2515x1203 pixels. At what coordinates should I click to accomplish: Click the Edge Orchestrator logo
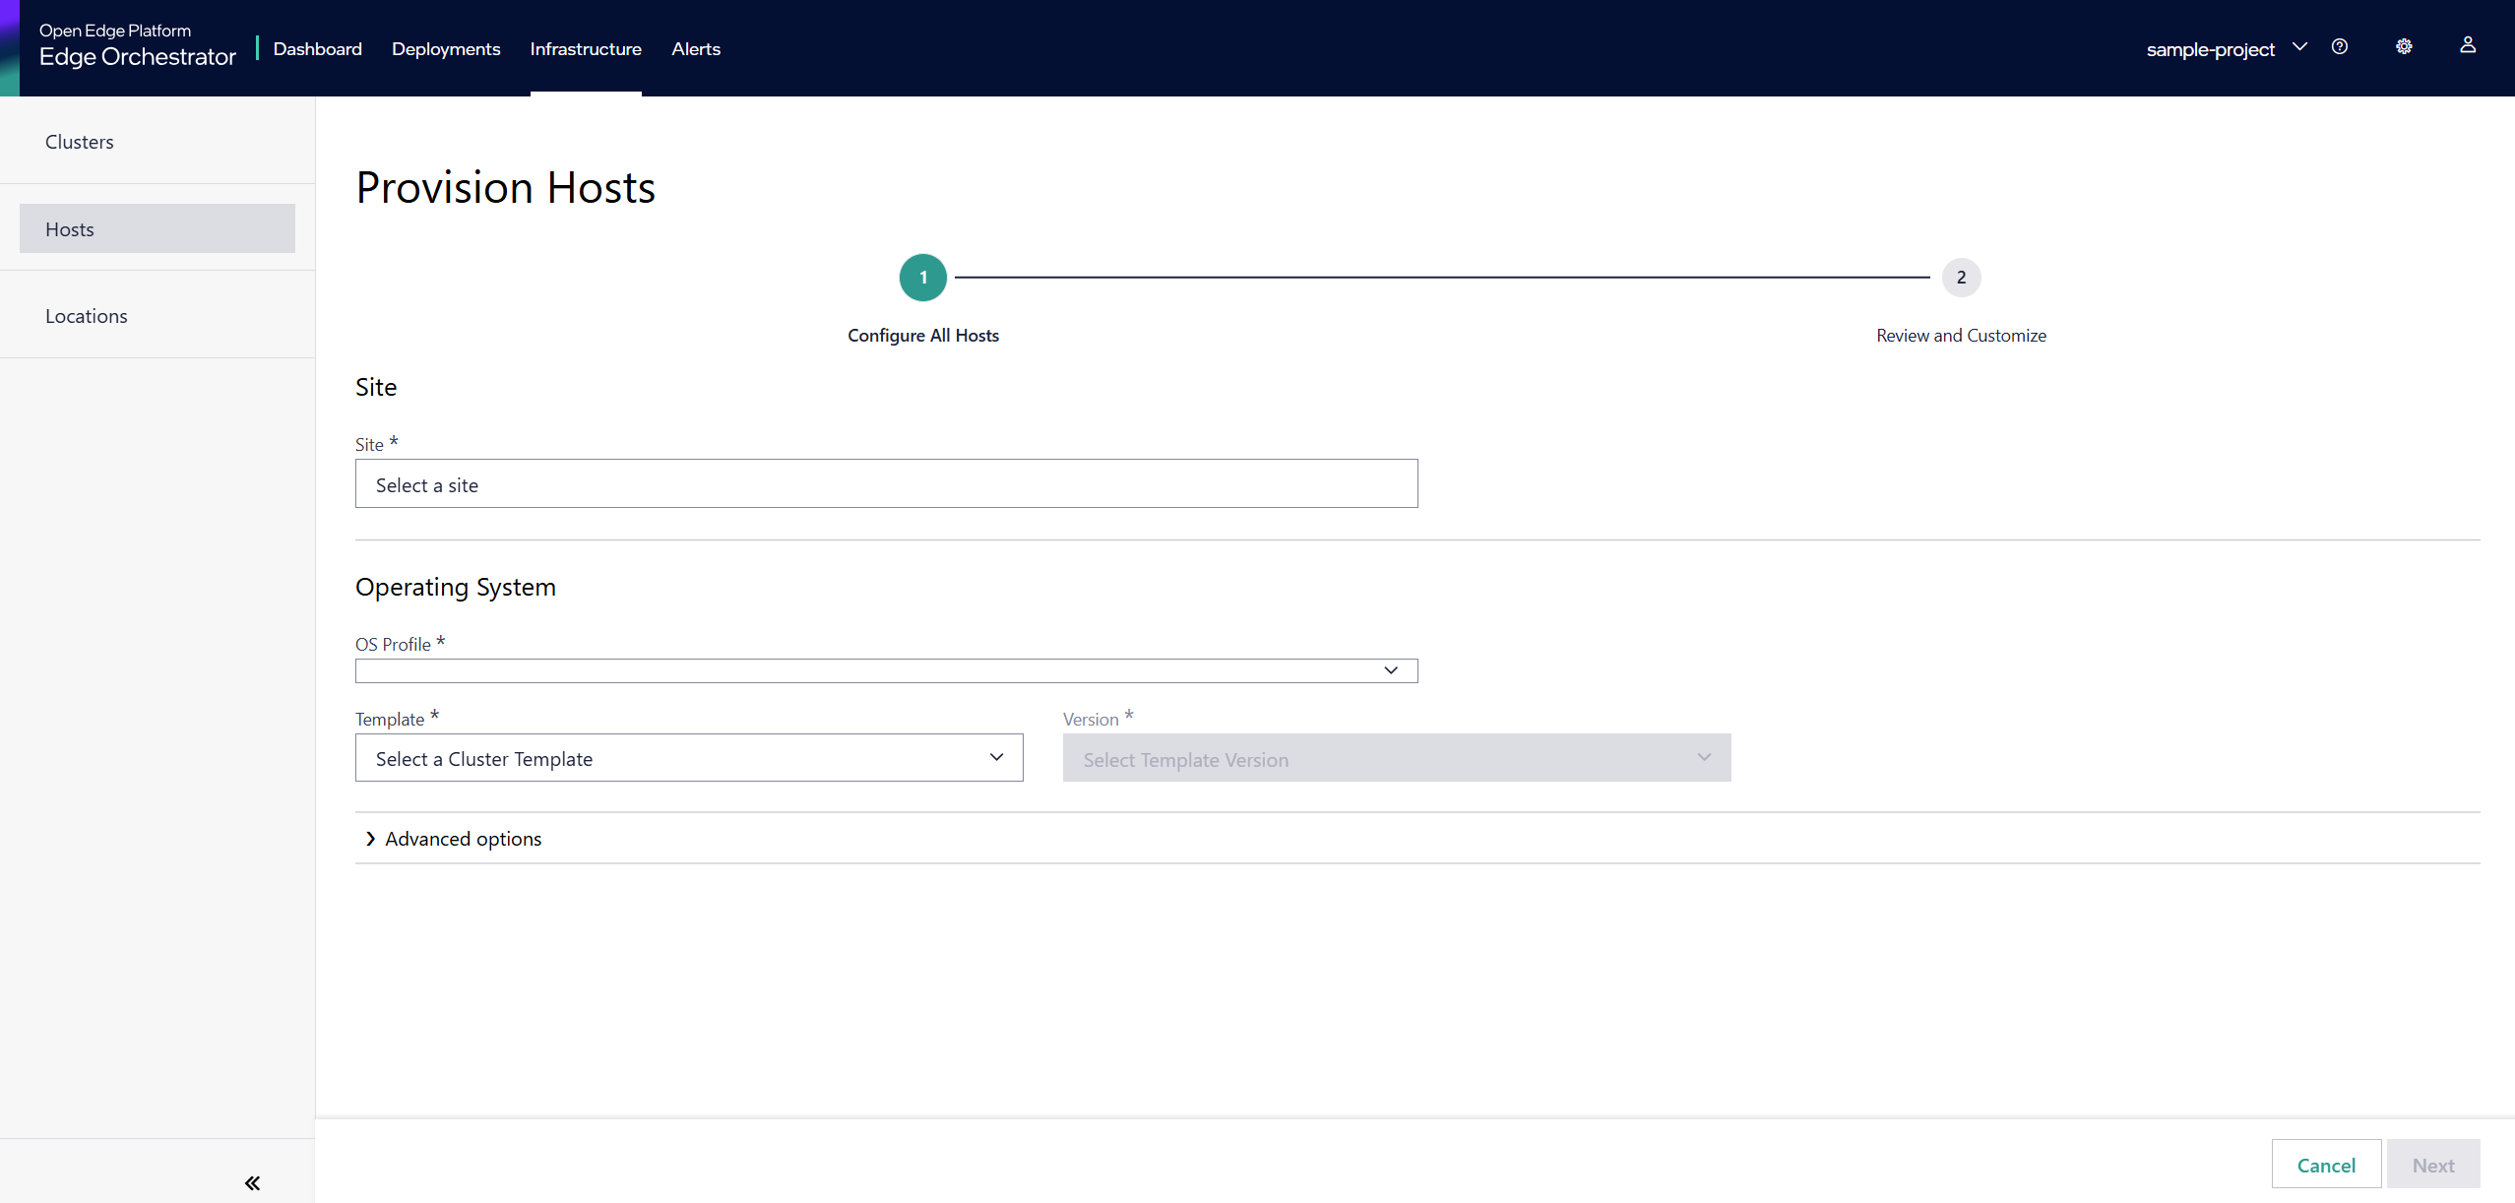coord(137,46)
